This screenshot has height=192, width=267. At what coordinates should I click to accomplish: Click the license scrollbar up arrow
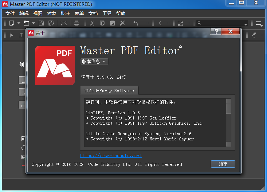pyautogui.click(x=229, y=101)
